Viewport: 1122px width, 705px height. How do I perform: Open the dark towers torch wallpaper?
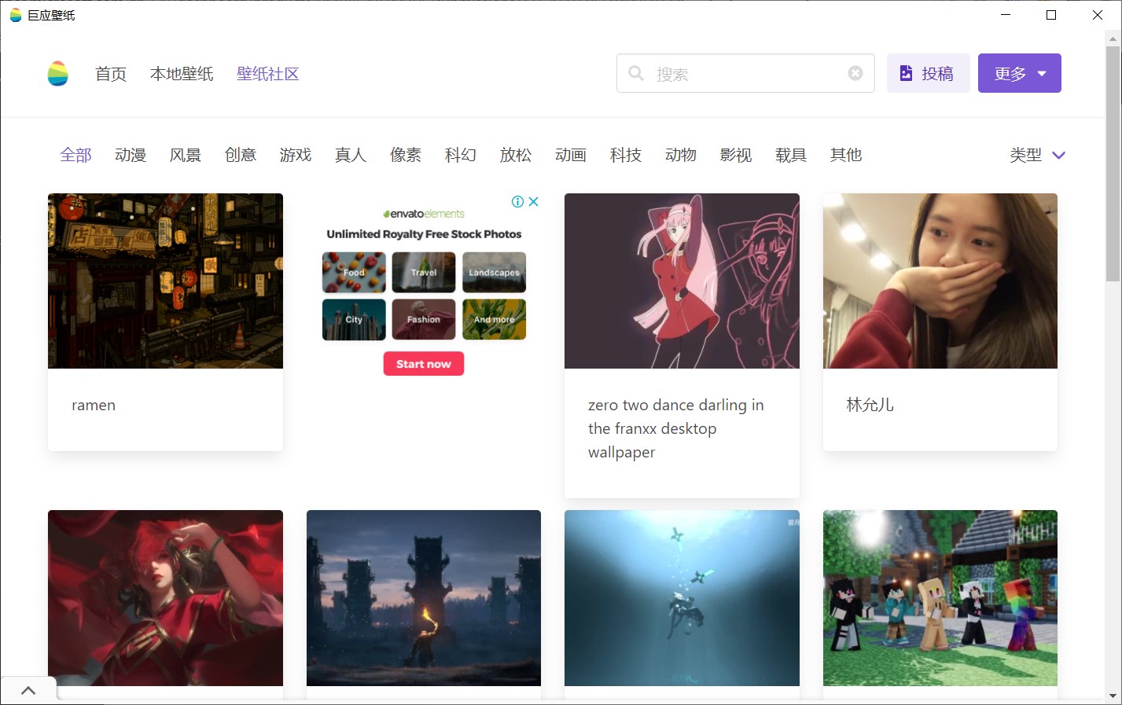pos(424,598)
